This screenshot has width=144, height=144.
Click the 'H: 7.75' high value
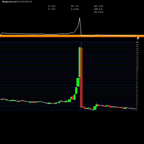tap(75, 6)
